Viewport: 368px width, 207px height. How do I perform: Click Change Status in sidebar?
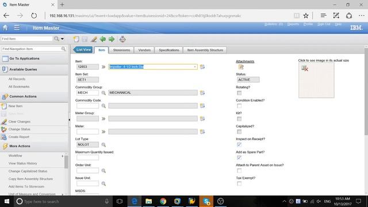(x=19, y=129)
